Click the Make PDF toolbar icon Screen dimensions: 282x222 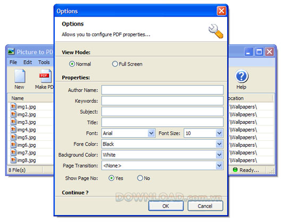(45, 76)
